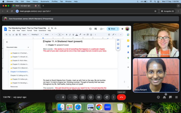Check the Chapter 11 Funeral checkbox
The image size is (181, 113).
coord(47,45)
